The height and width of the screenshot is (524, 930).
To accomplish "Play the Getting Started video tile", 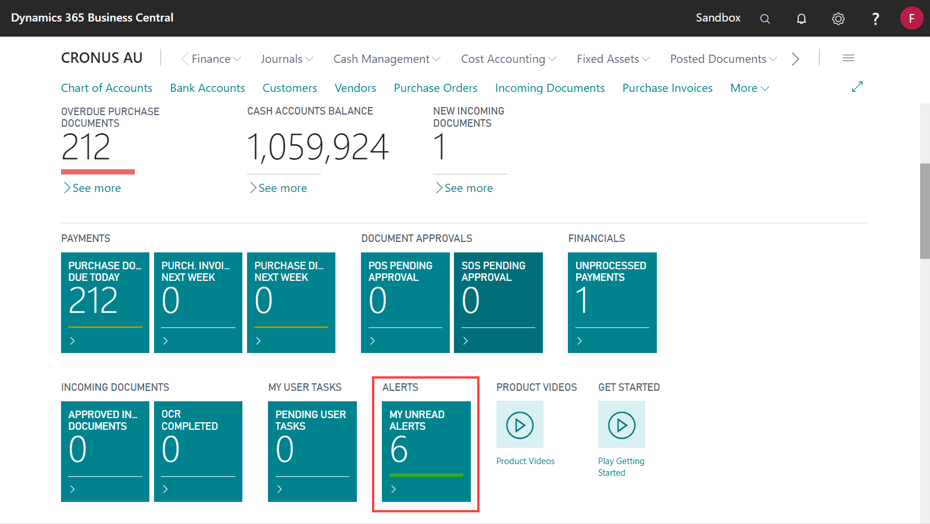I will pos(621,425).
